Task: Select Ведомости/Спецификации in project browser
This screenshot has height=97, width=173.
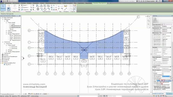Action: pos(11,57)
